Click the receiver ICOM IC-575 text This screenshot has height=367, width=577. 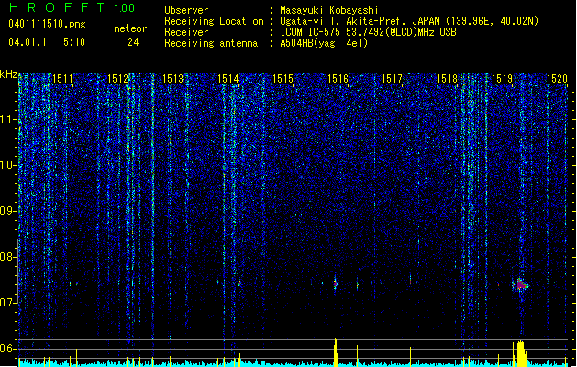[368, 32]
